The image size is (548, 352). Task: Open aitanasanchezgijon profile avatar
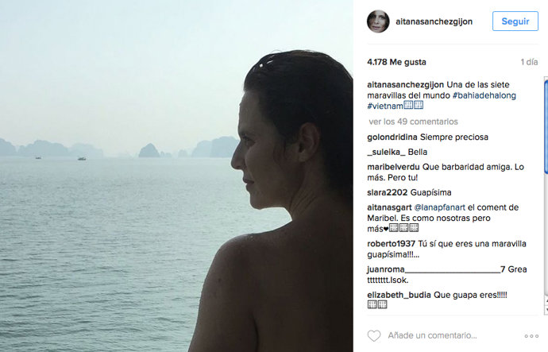click(378, 21)
